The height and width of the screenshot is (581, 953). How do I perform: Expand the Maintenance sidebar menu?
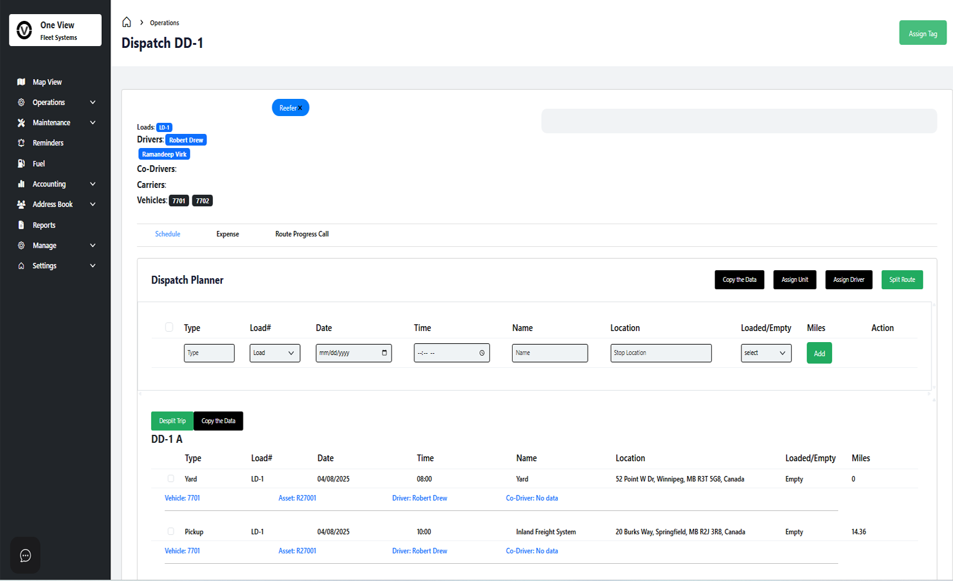(x=93, y=123)
